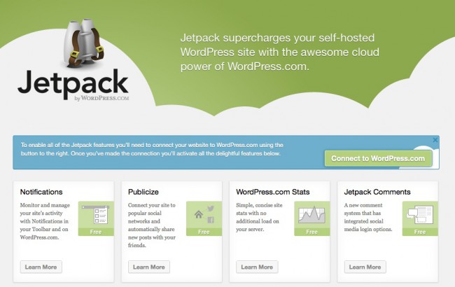The height and width of the screenshot is (287, 455).
Task: Click the Jetpack wordmark text
Action: click(x=73, y=85)
